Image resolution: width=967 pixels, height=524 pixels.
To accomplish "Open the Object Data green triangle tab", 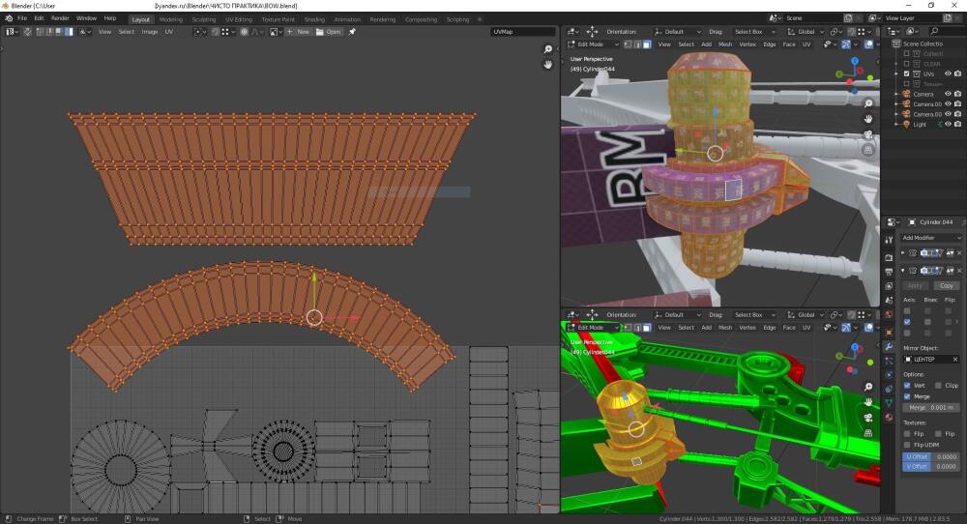I will (x=889, y=402).
